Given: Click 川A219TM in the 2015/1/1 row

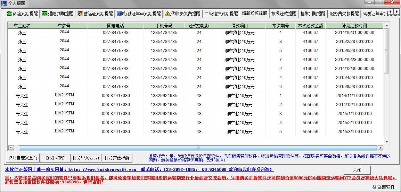Looking at the screenshot, I should coord(64,113).
